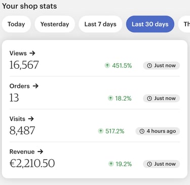The height and width of the screenshot is (185, 190).
Task: Select the Last 30 days tab
Action: (x=150, y=24)
